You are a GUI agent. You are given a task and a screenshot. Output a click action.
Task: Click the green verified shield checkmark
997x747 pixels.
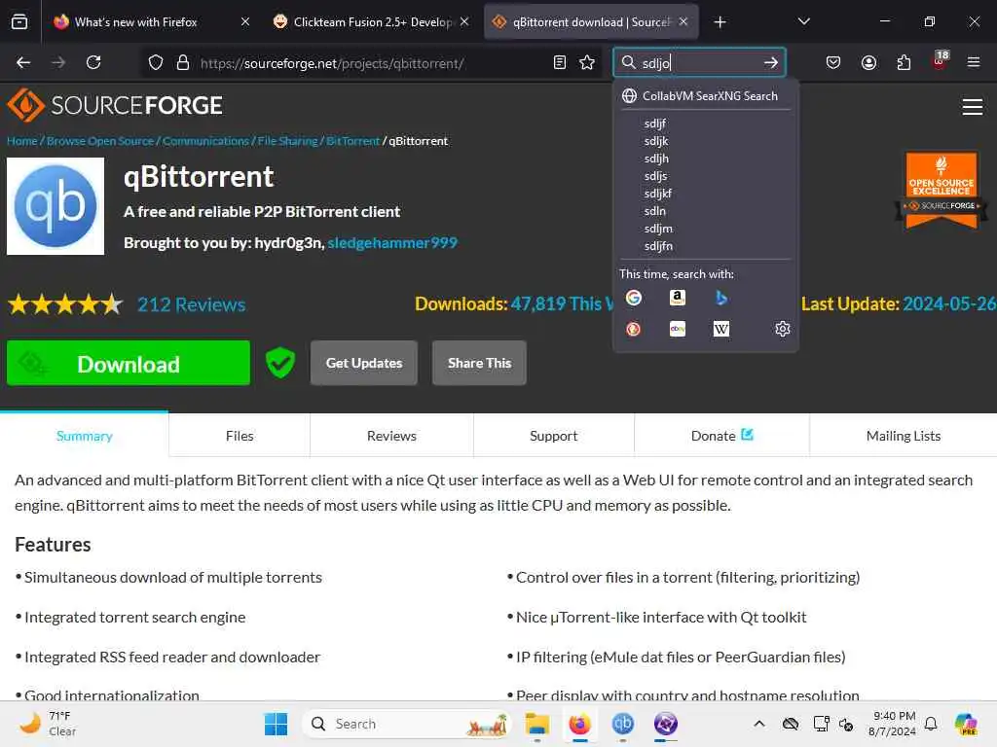tap(279, 363)
